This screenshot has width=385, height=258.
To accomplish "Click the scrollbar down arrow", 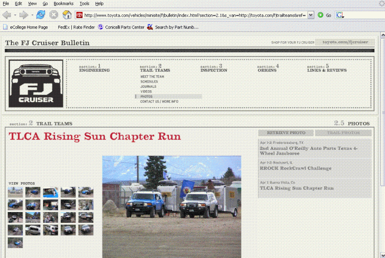I will (x=382, y=255).
